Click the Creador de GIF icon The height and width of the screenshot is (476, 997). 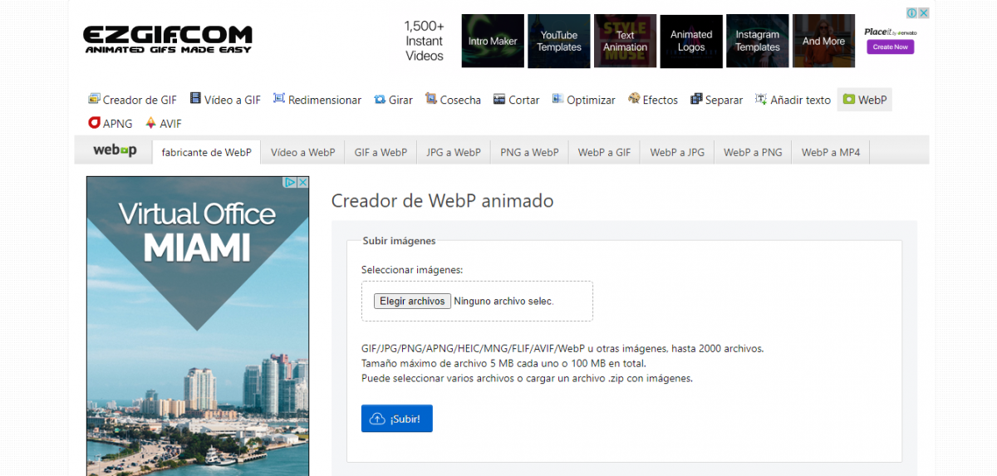tap(94, 99)
